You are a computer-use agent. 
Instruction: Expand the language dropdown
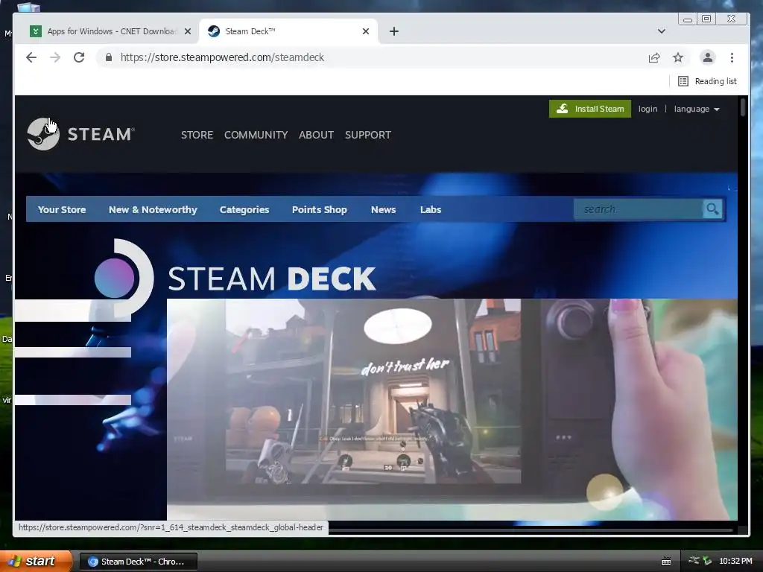[697, 109]
